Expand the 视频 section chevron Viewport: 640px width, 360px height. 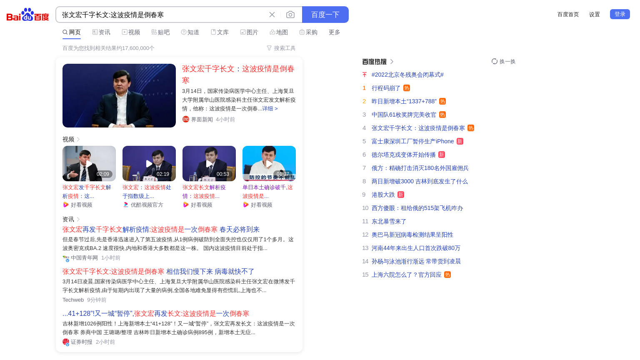coord(78,139)
